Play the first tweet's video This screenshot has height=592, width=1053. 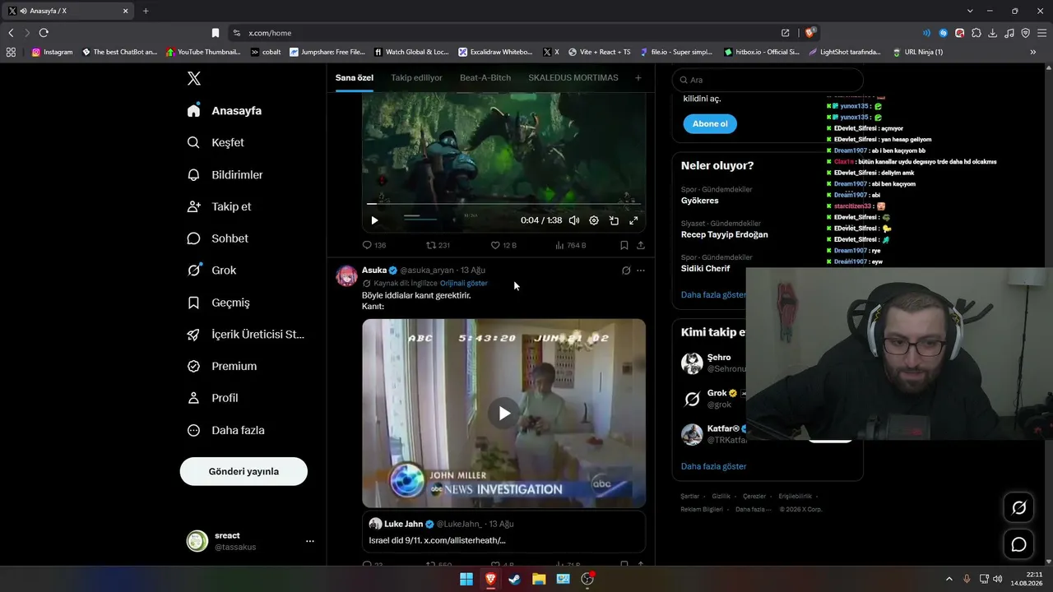click(374, 220)
